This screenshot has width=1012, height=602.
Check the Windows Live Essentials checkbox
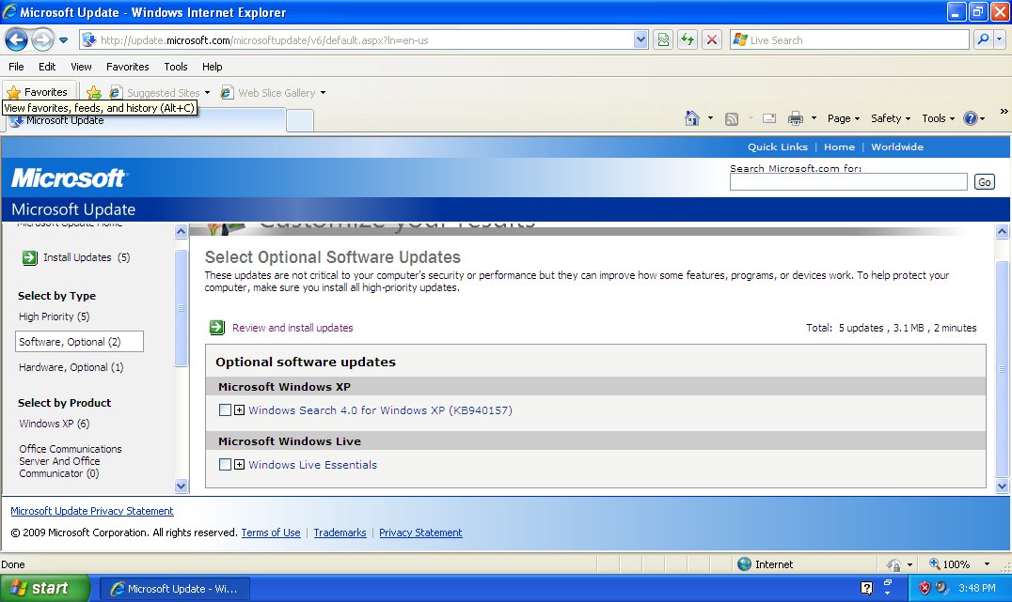pyautogui.click(x=225, y=464)
